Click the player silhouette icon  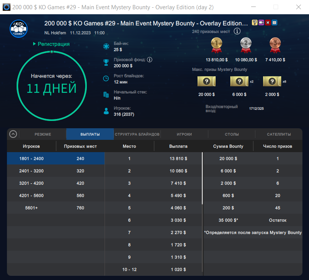pyautogui.click(x=106, y=111)
